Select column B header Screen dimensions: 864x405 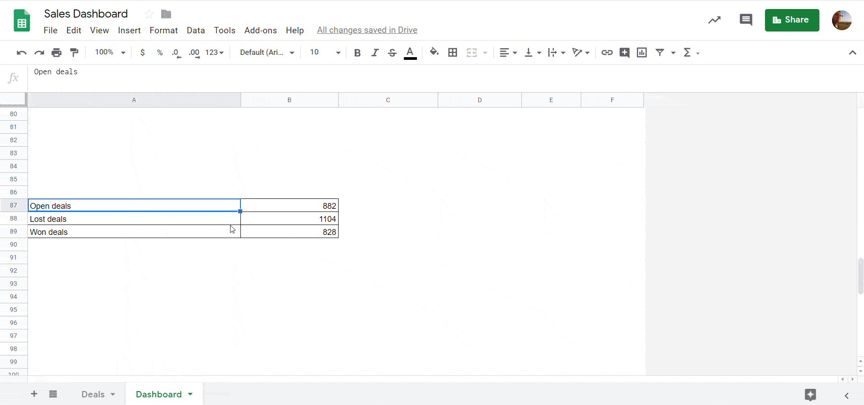click(x=290, y=100)
